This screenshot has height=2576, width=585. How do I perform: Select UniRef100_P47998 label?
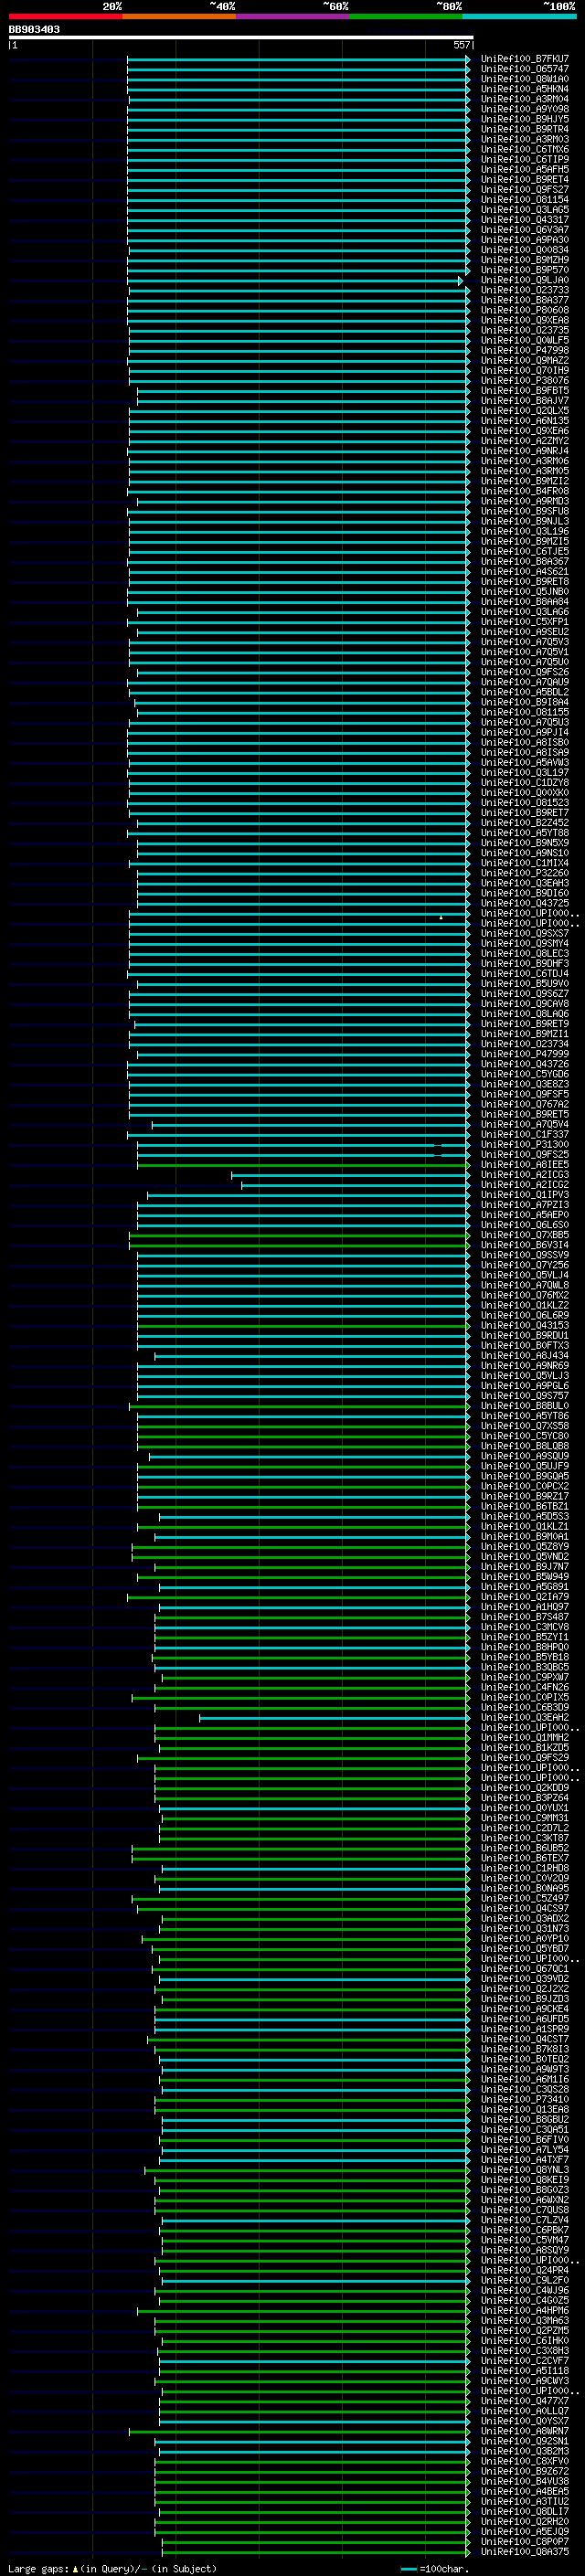click(x=524, y=350)
